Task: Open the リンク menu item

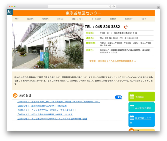Action: (x=144, y=19)
